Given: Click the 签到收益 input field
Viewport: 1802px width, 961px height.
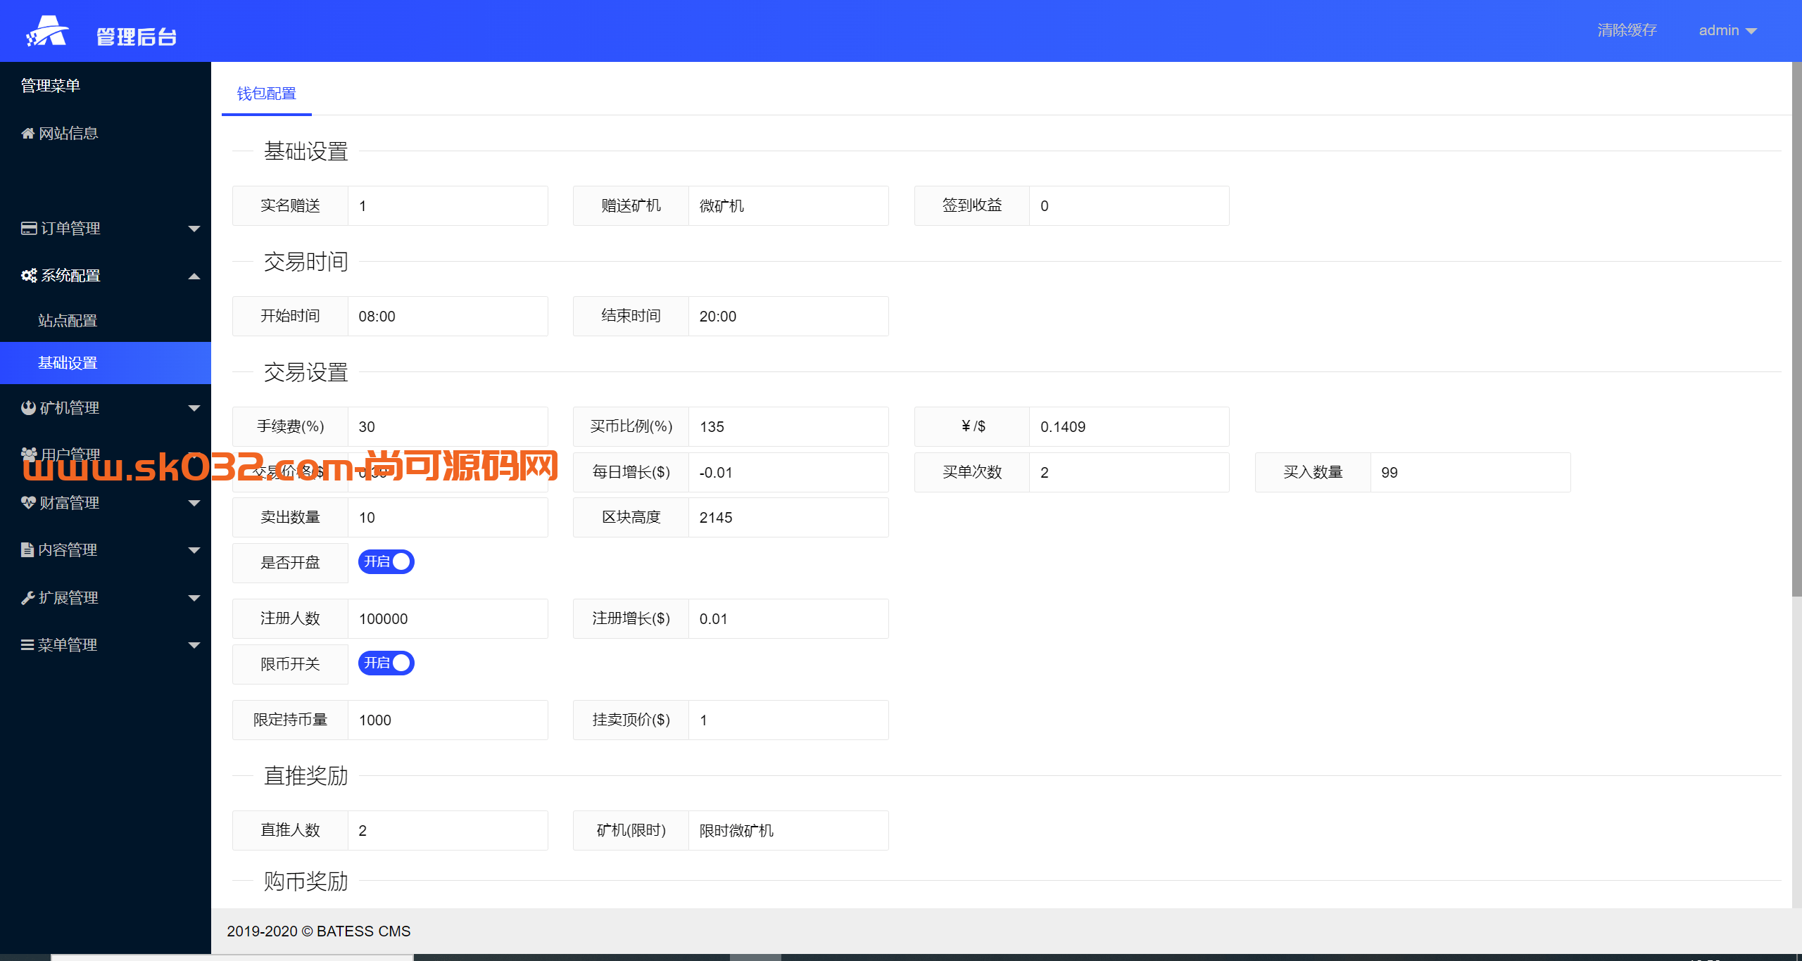Looking at the screenshot, I should tap(1129, 206).
